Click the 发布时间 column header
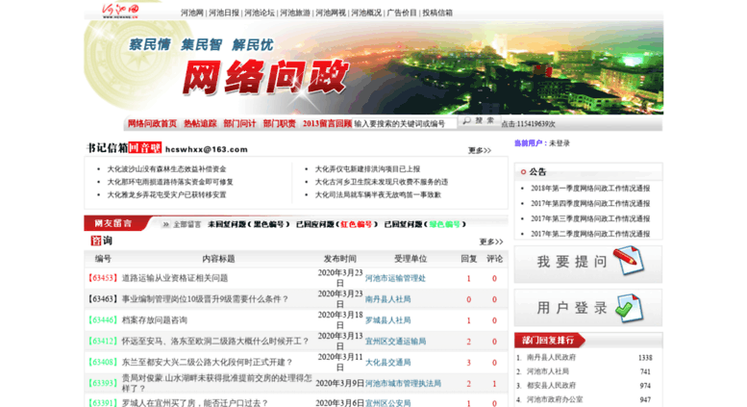 click(x=340, y=259)
